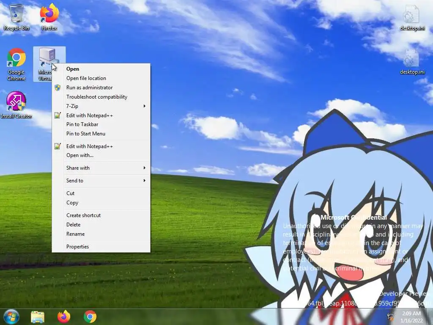Select the upper desktop.ini file icon

coord(412,18)
